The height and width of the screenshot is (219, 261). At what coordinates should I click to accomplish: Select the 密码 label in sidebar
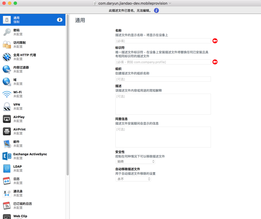[x=16, y=30]
